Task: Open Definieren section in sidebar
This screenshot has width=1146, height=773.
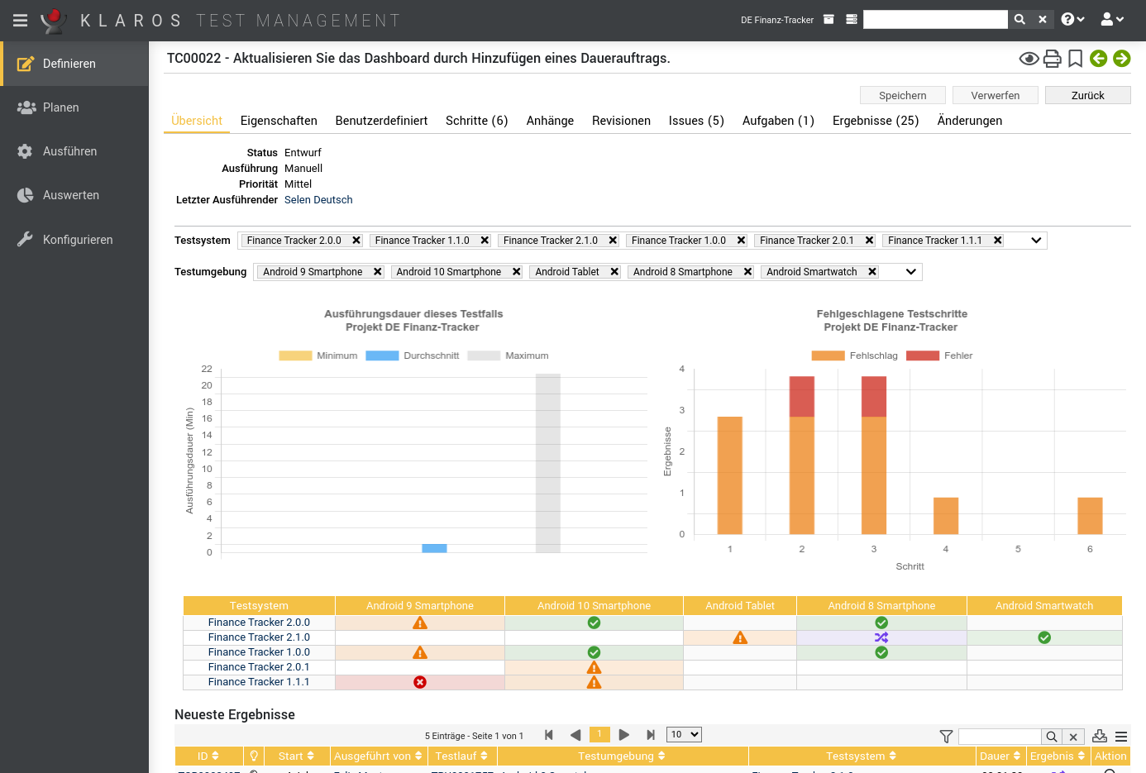Action: click(x=74, y=64)
